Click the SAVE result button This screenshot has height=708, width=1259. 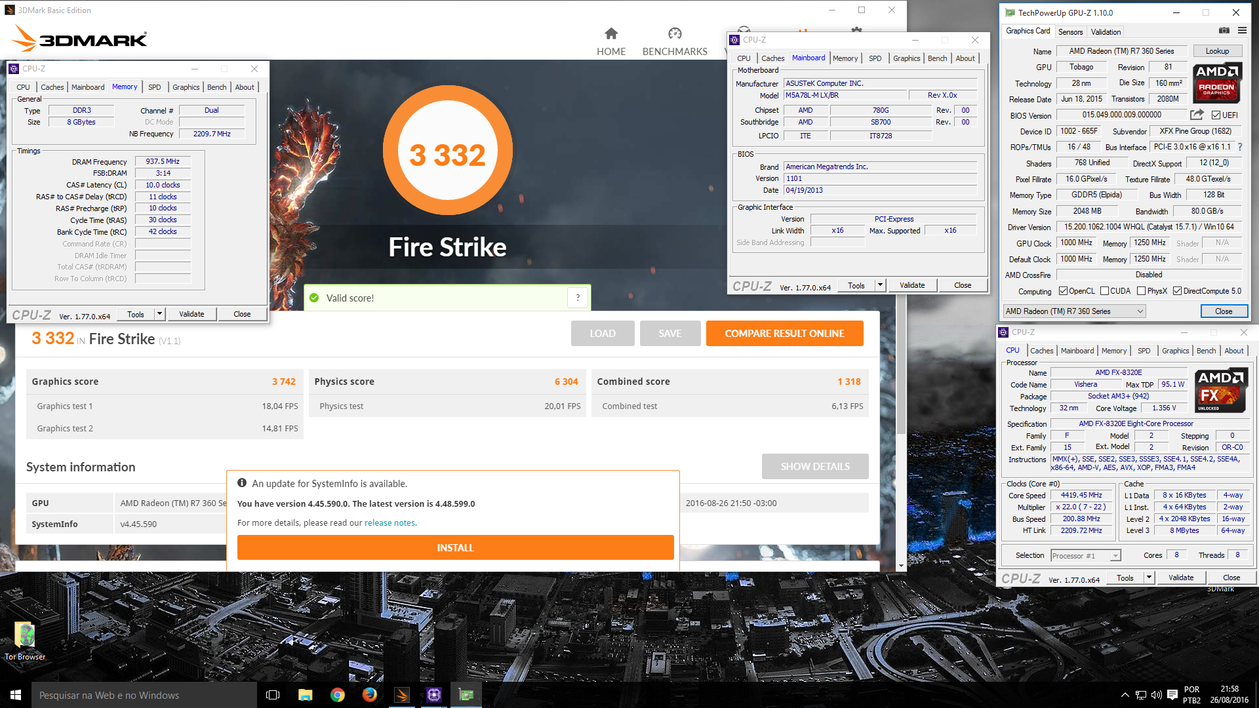point(670,333)
